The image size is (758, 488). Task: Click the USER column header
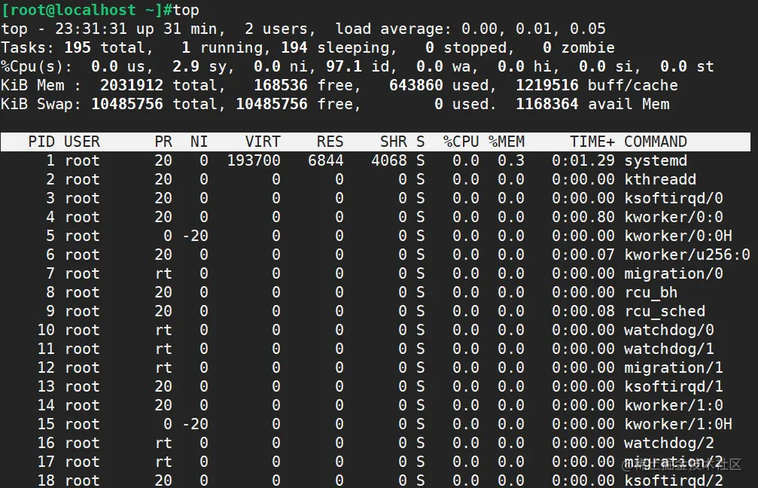point(82,142)
